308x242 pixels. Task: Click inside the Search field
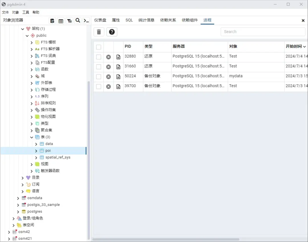click(x=263, y=32)
